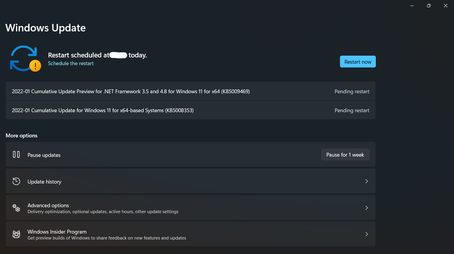The height and width of the screenshot is (254, 454).
Task: Click the Windows Update sync status icon
Action: tap(25, 58)
